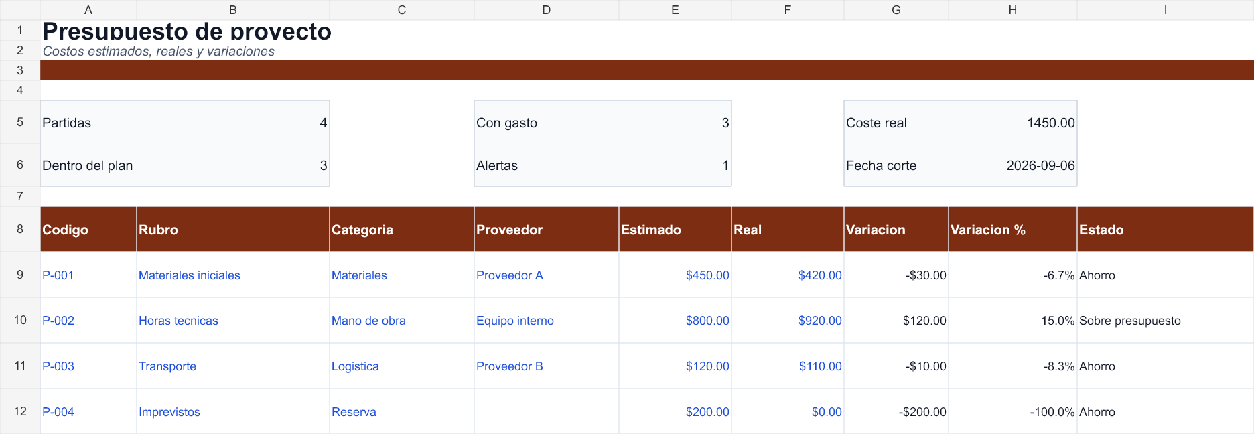Select cell P-004
This screenshot has width=1254, height=434.
88,412
